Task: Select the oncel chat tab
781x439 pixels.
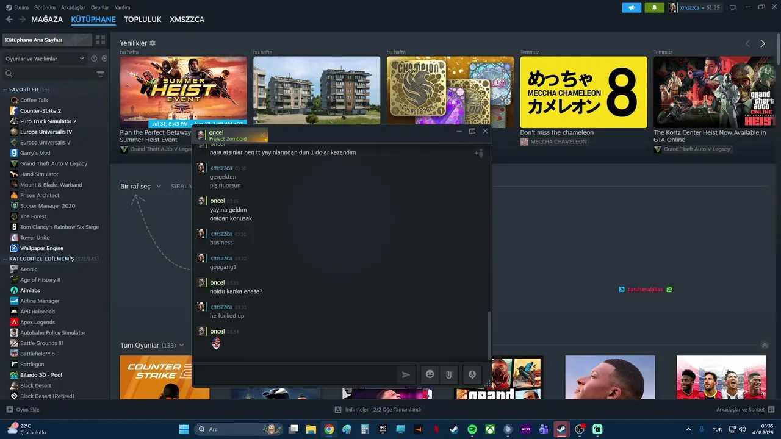Action: coord(231,135)
